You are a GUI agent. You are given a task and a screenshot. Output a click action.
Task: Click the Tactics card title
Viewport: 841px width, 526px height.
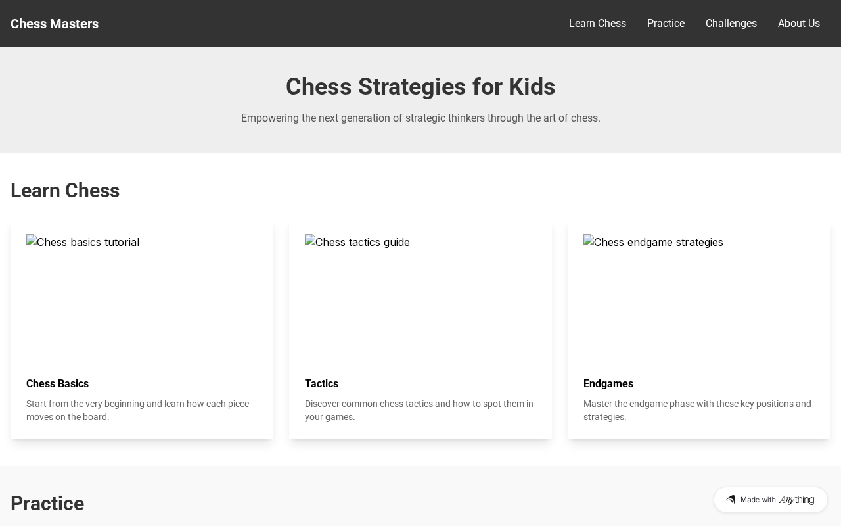[321, 383]
